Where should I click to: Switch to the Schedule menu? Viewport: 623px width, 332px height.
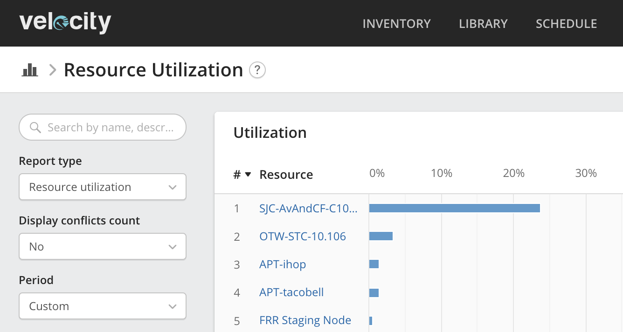(566, 24)
